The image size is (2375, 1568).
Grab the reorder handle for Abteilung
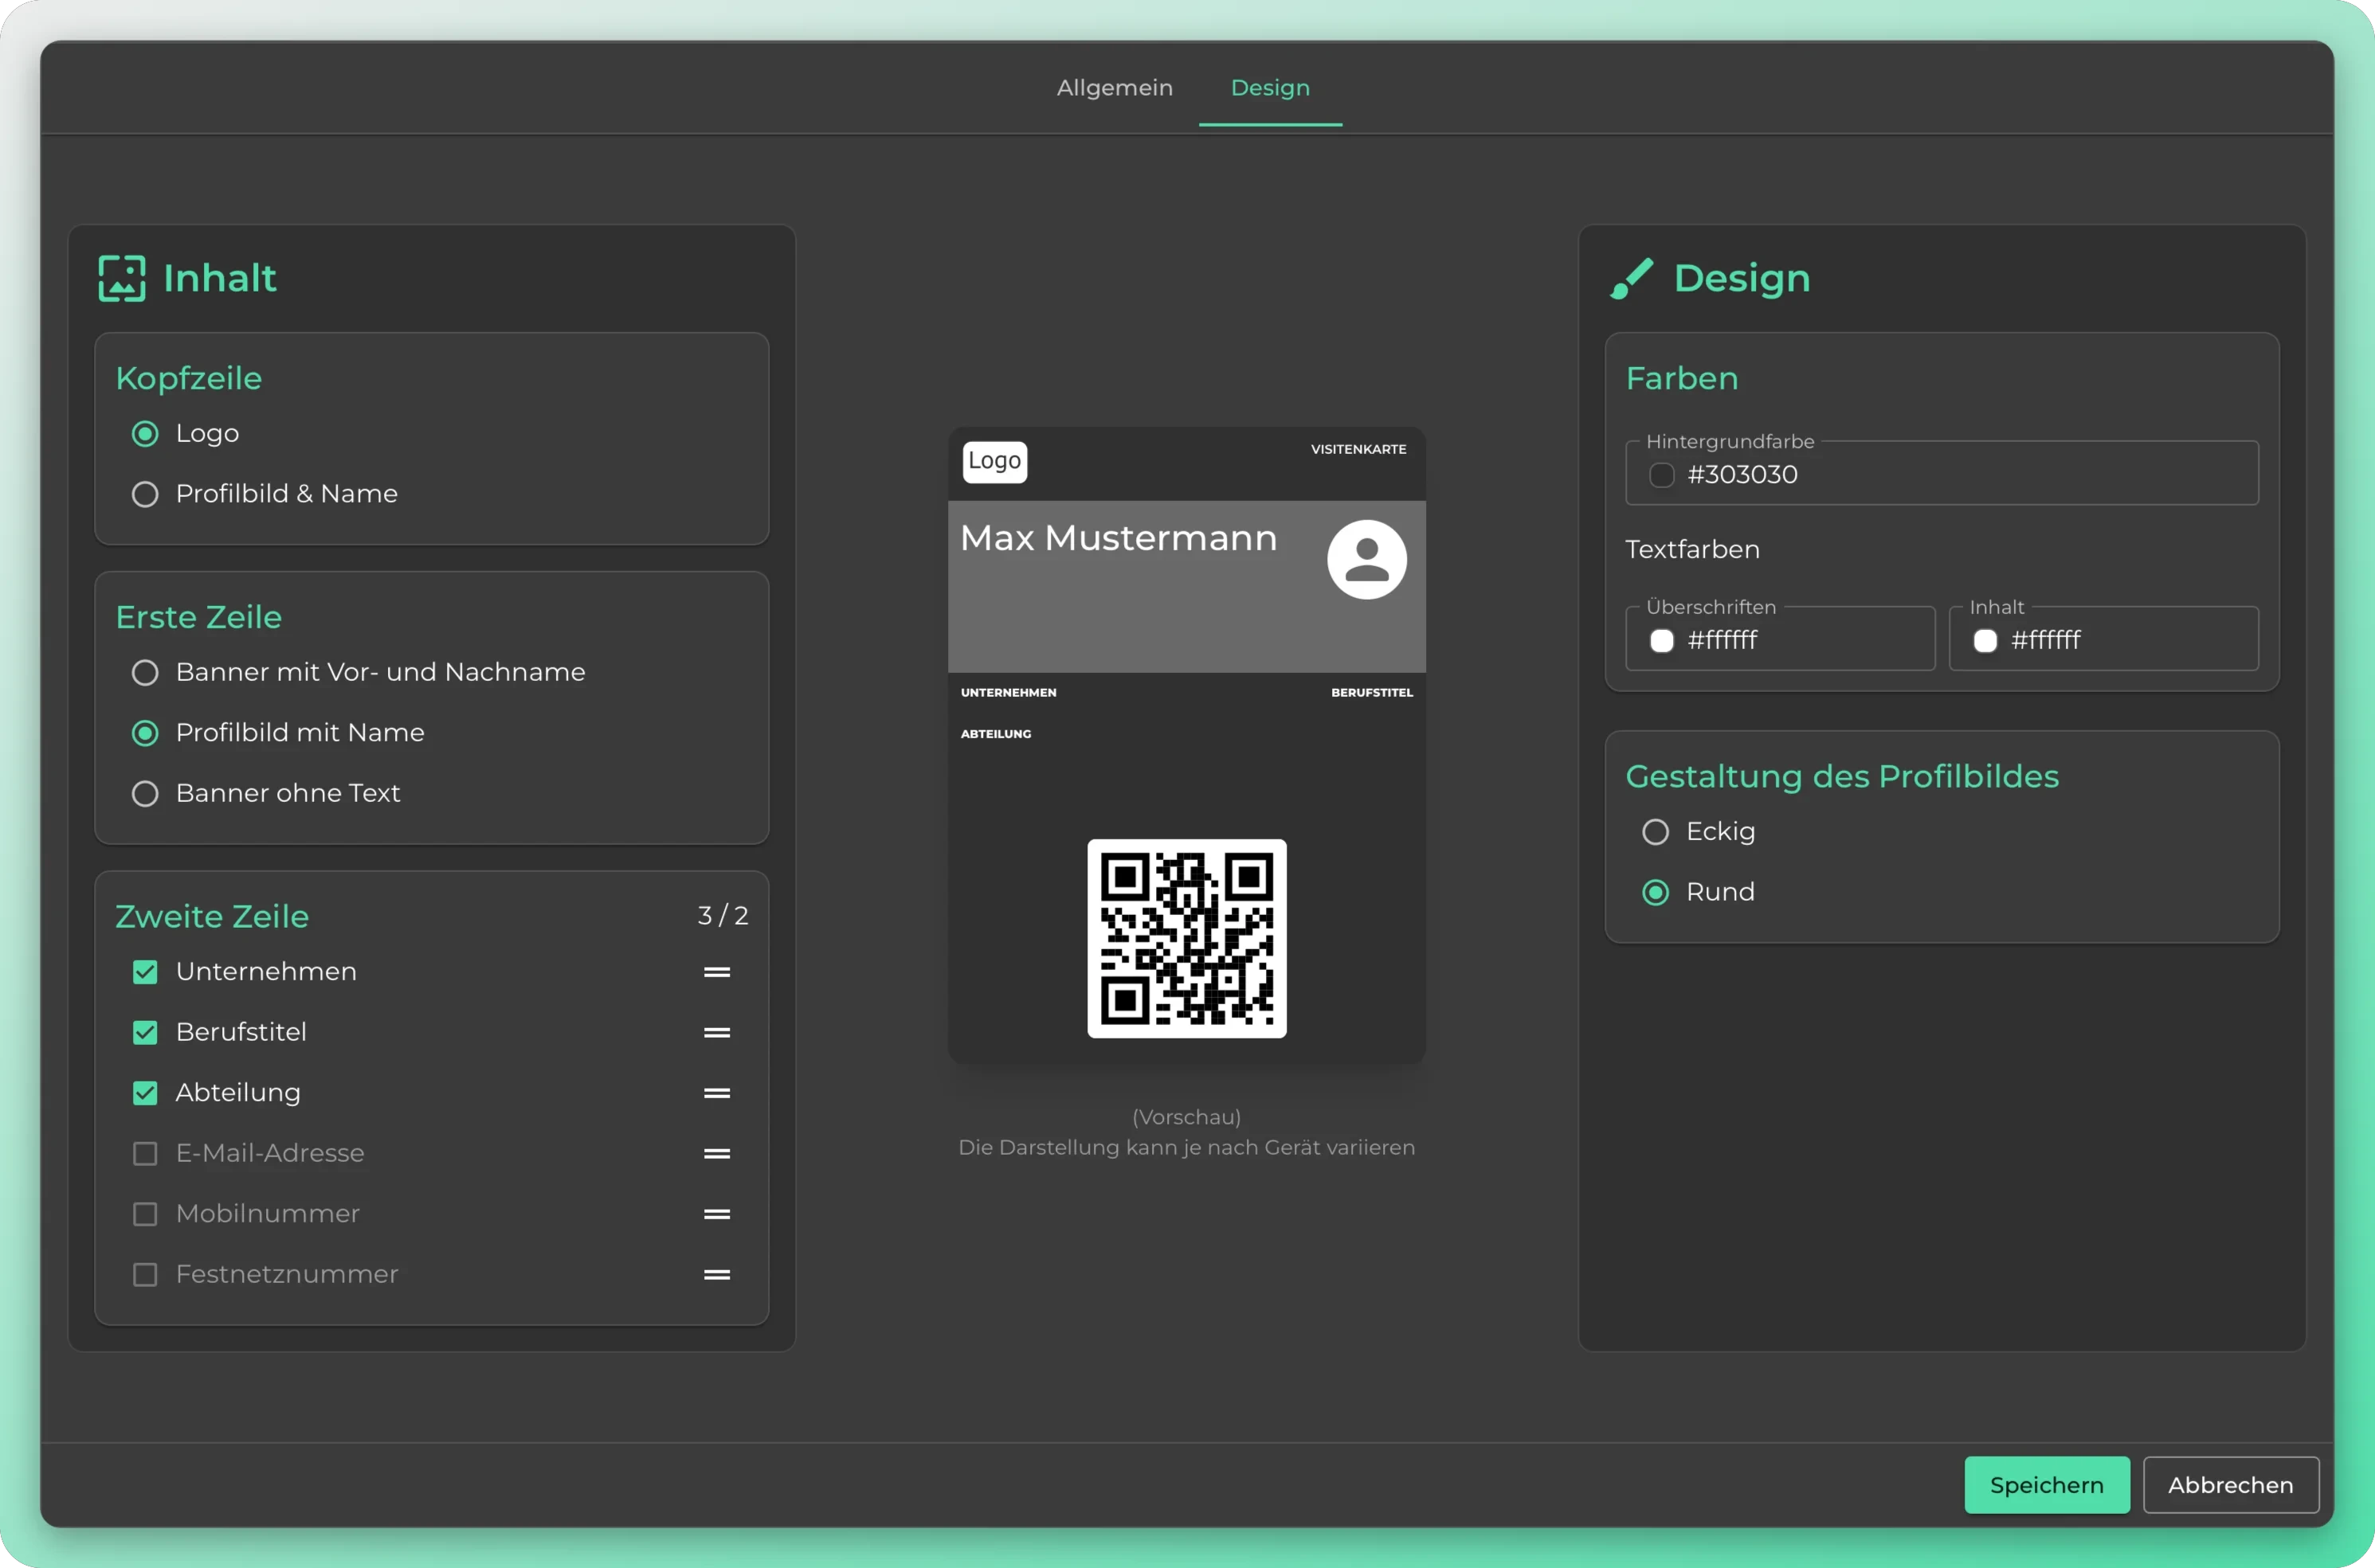[x=716, y=1093]
